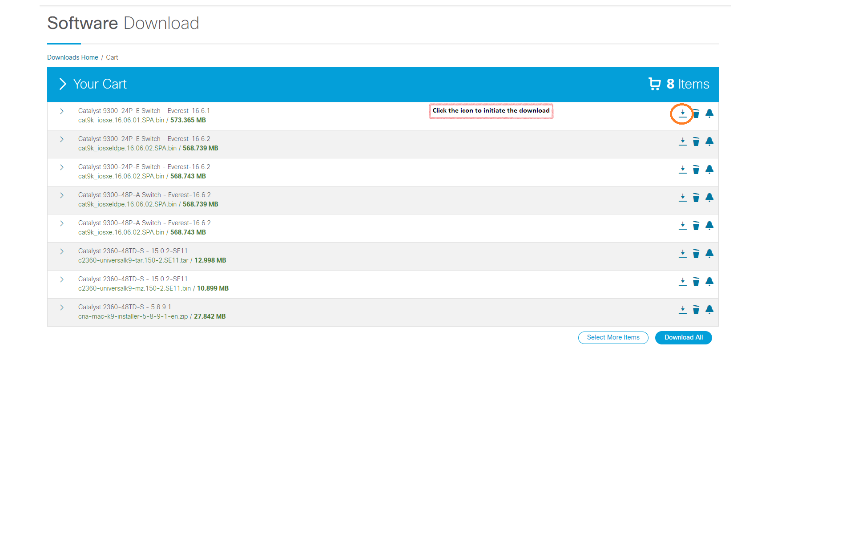Screen dimensions: 854x534
Task: Click the Software Download page heading
Action: point(123,23)
